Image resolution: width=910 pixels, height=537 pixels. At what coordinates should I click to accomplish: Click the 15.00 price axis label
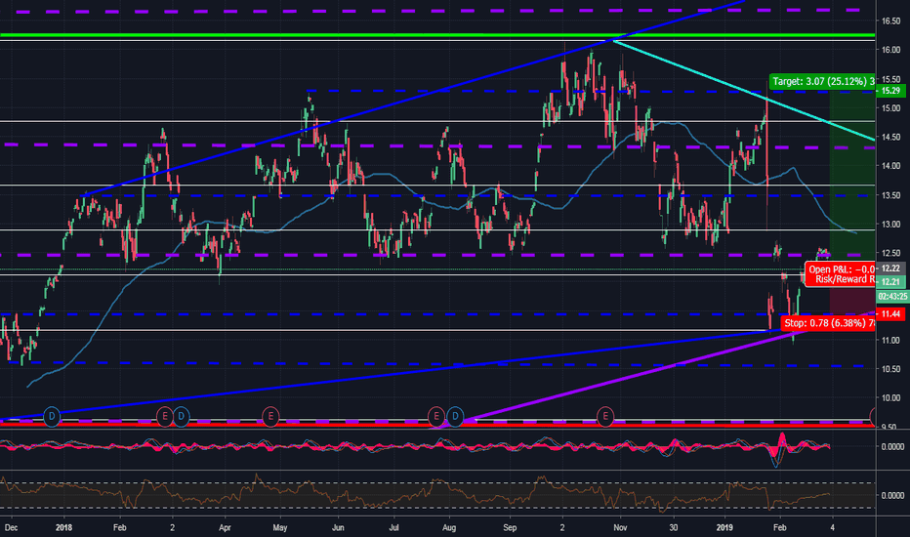coord(890,108)
